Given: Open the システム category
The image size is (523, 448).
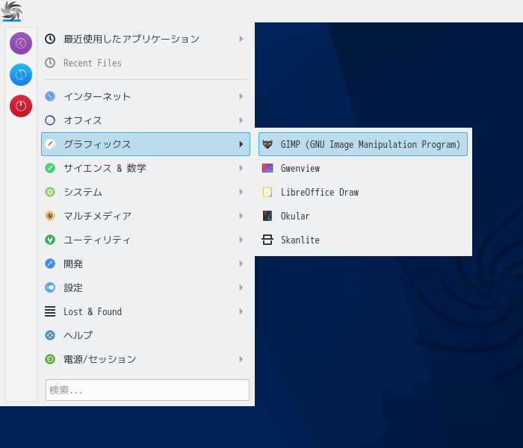Looking at the screenshot, I should (x=146, y=192).
